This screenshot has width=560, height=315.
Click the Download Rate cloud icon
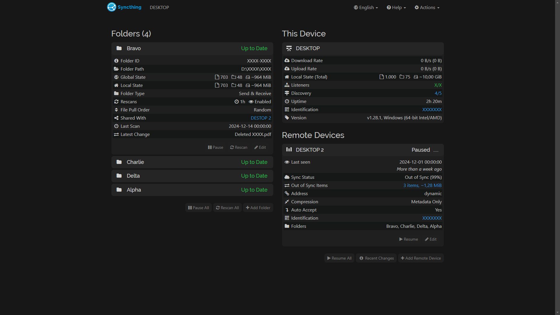[x=287, y=60]
